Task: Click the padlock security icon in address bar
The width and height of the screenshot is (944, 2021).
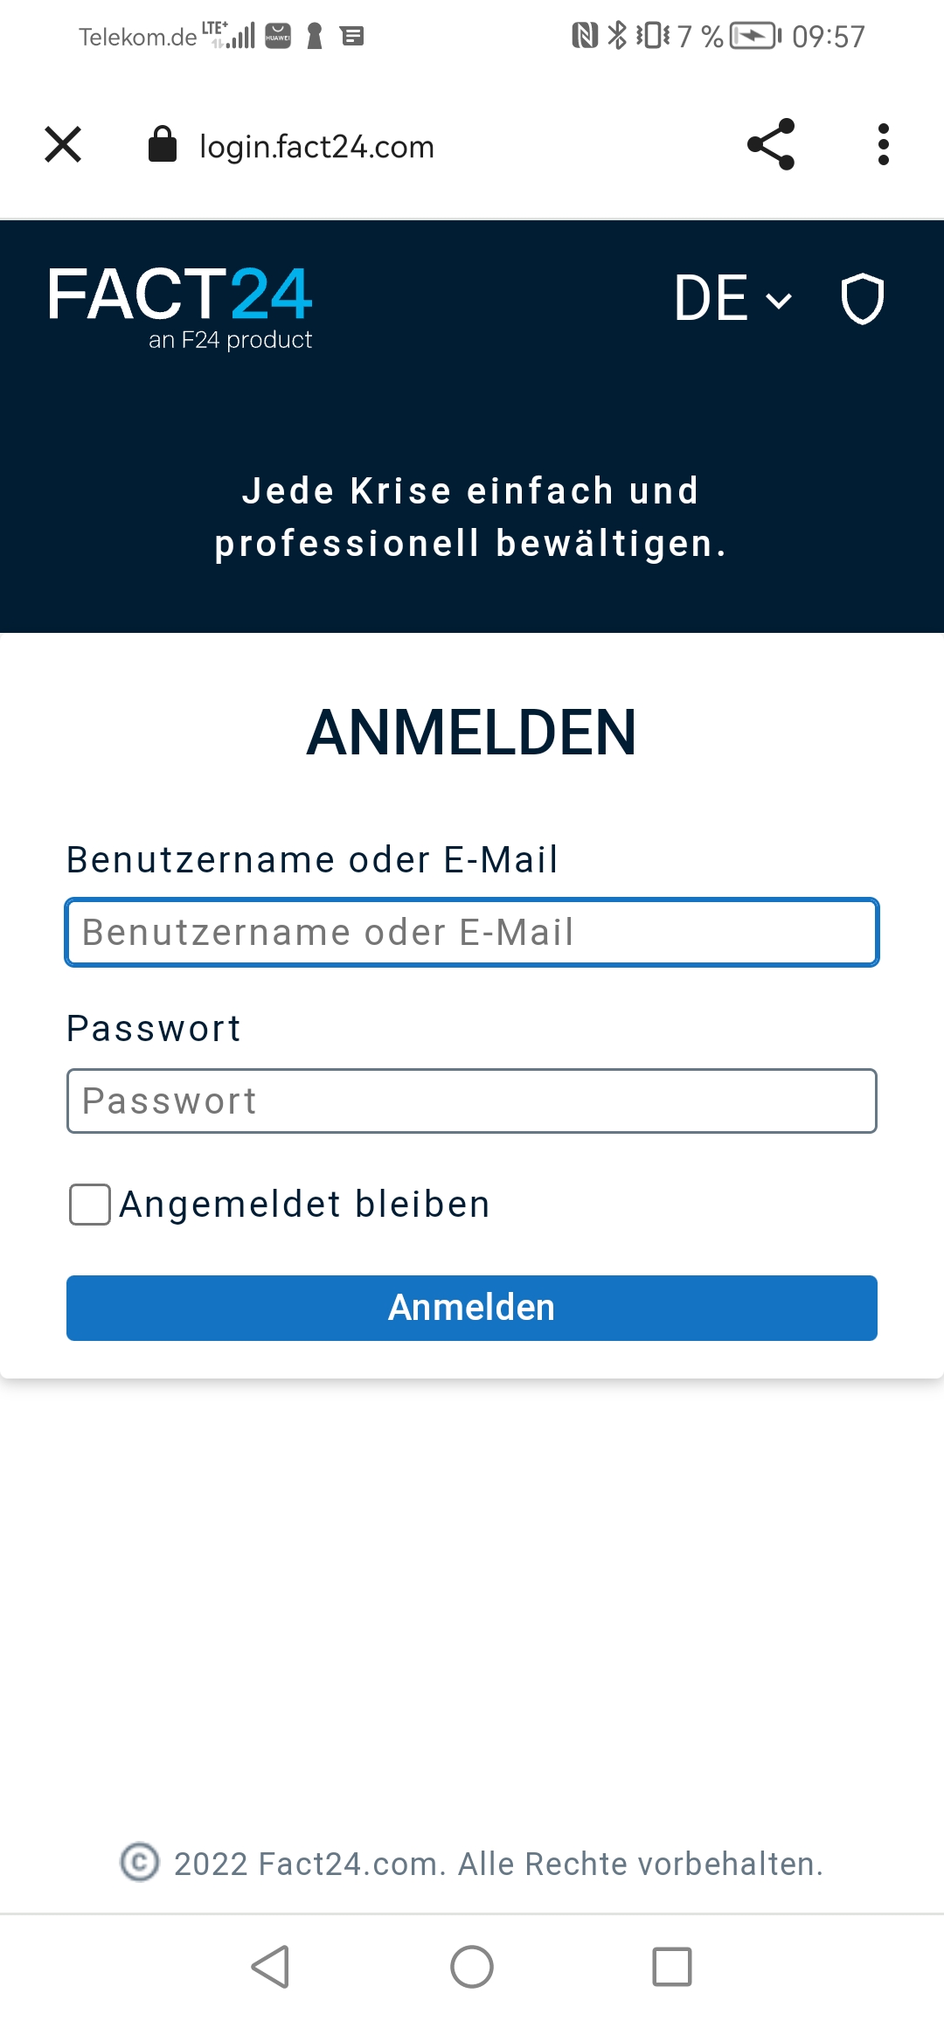Action: (163, 145)
